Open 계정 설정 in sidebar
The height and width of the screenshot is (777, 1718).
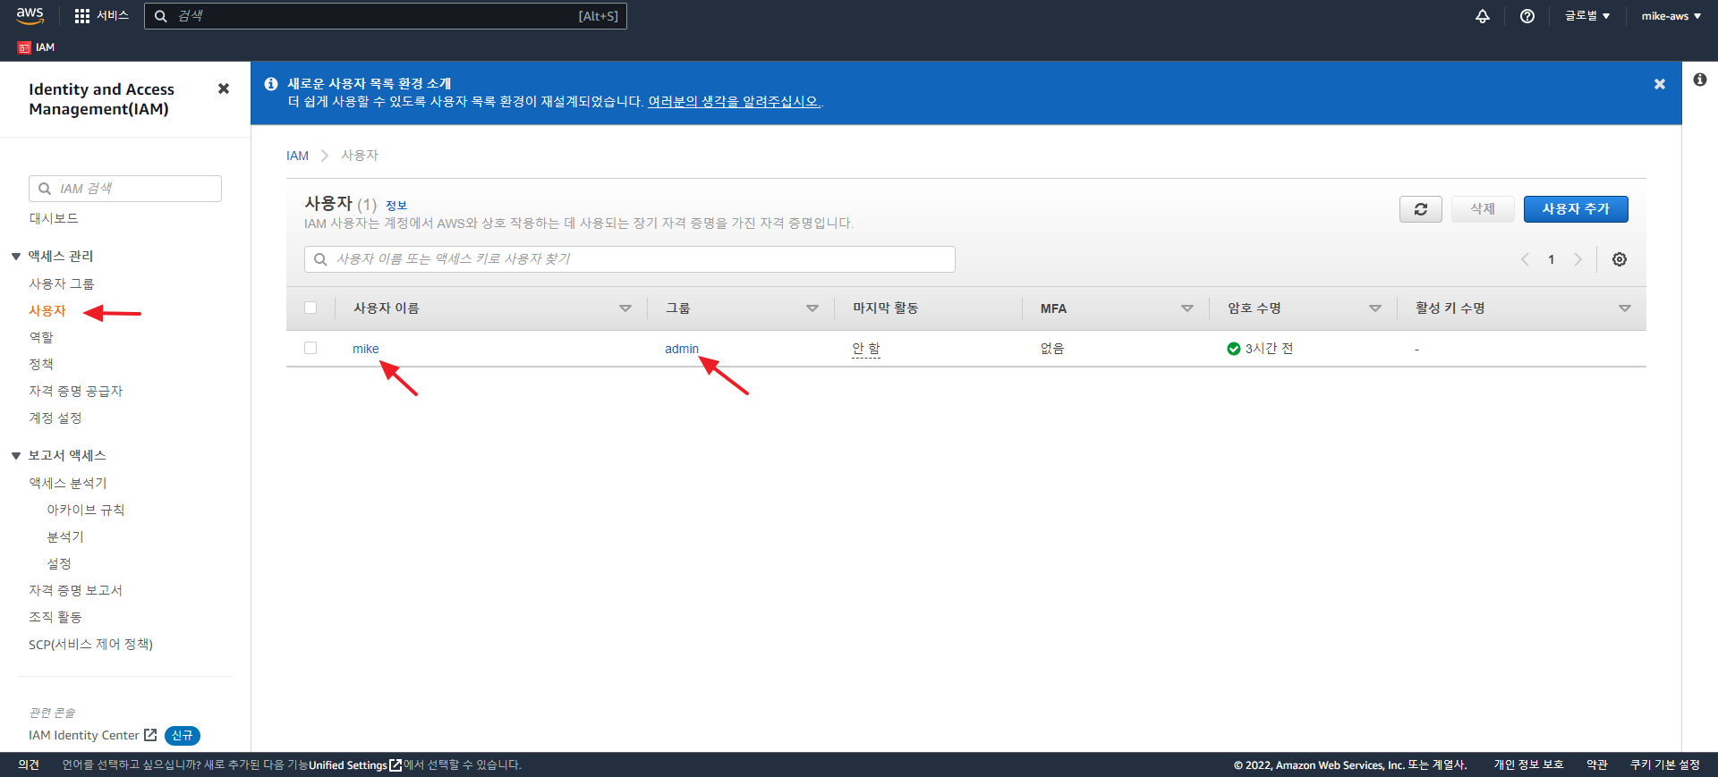[55, 418]
